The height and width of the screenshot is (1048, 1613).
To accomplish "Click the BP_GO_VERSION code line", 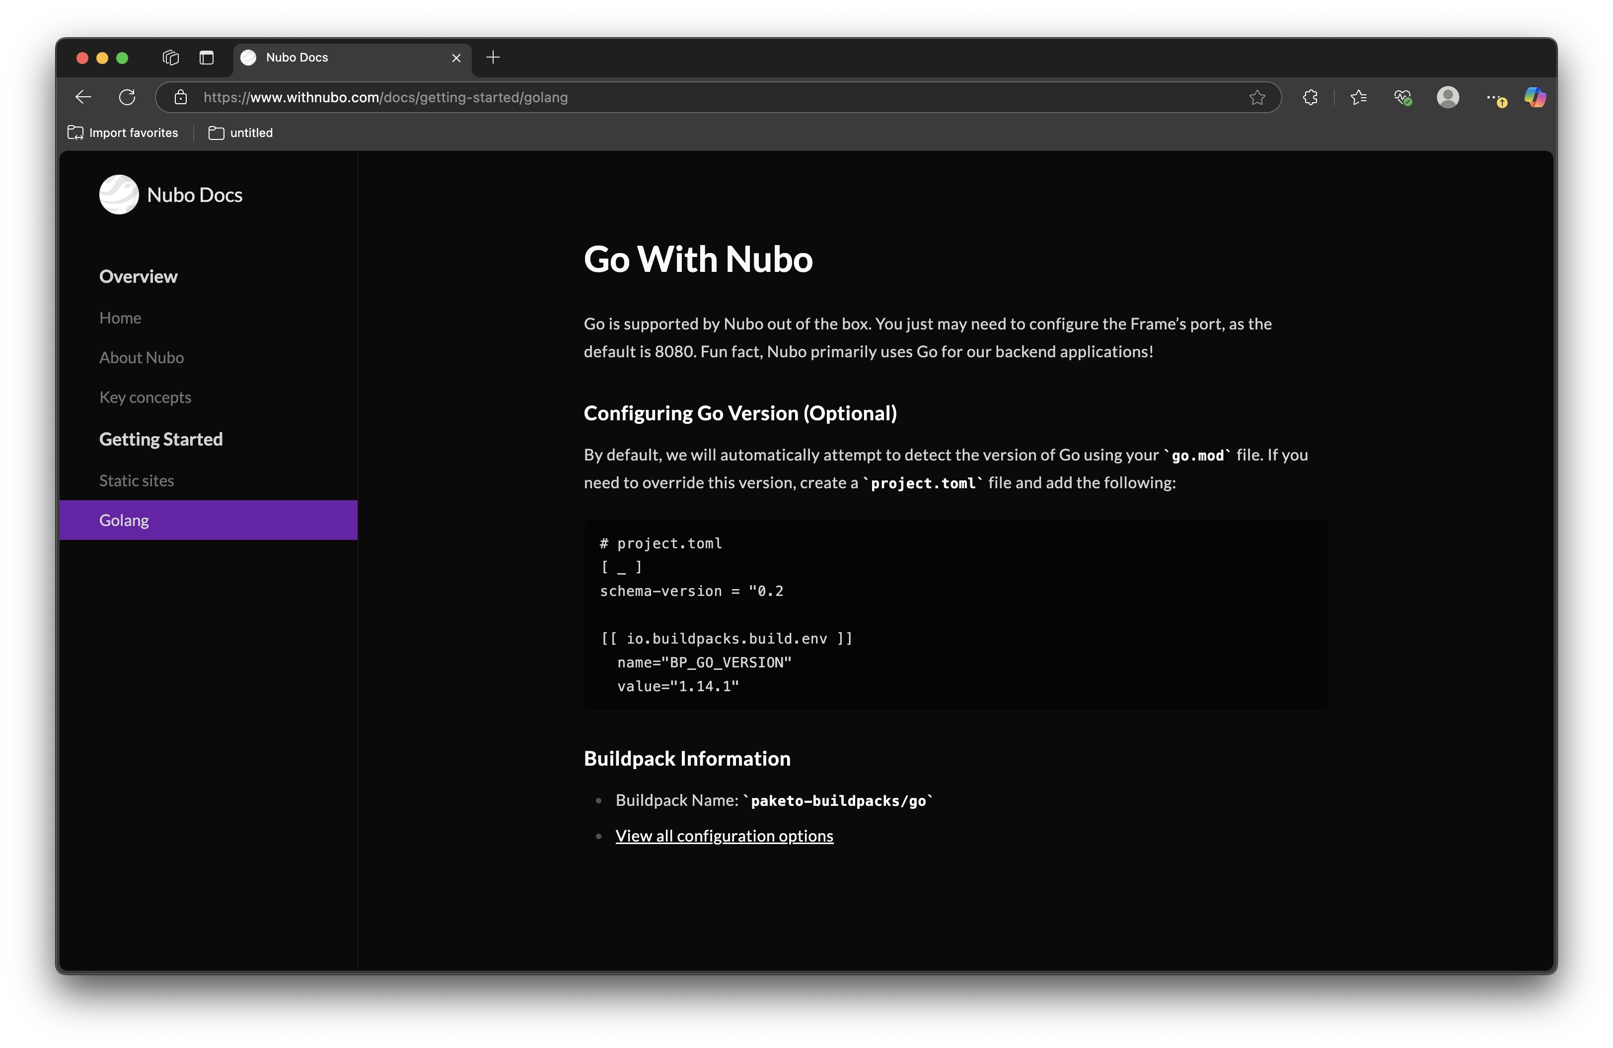I will [x=704, y=662].
